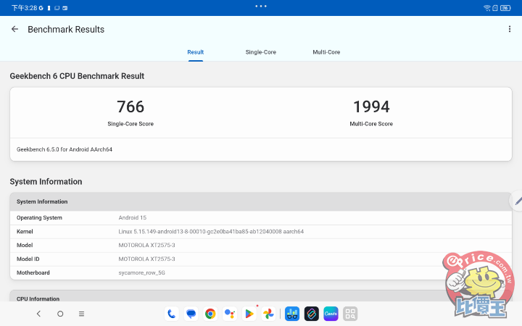Open the Messages app in the taskbar
Image resolution: width=522 pixels, height=326 pixels.
(x=191, y=314)
